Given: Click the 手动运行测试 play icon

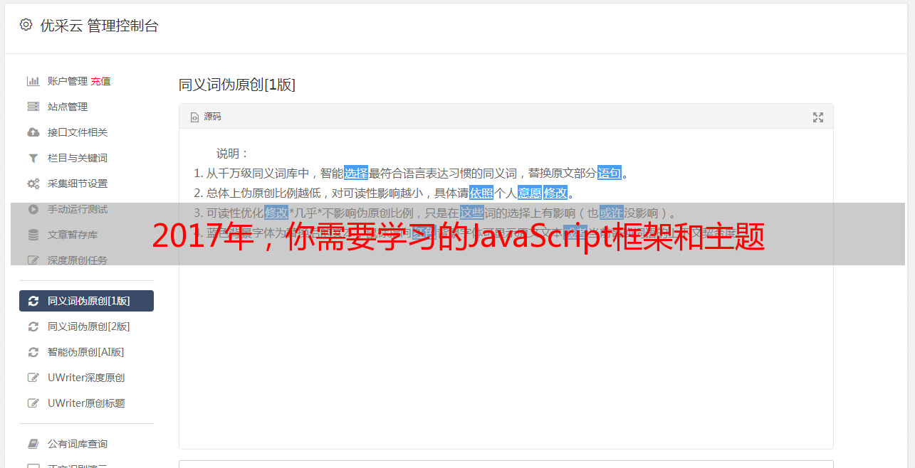Looking at the screenshot, I should pos(33,209).
